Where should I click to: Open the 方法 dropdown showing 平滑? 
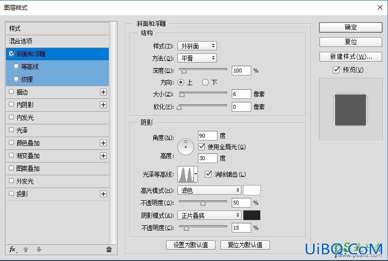(197, 58)
